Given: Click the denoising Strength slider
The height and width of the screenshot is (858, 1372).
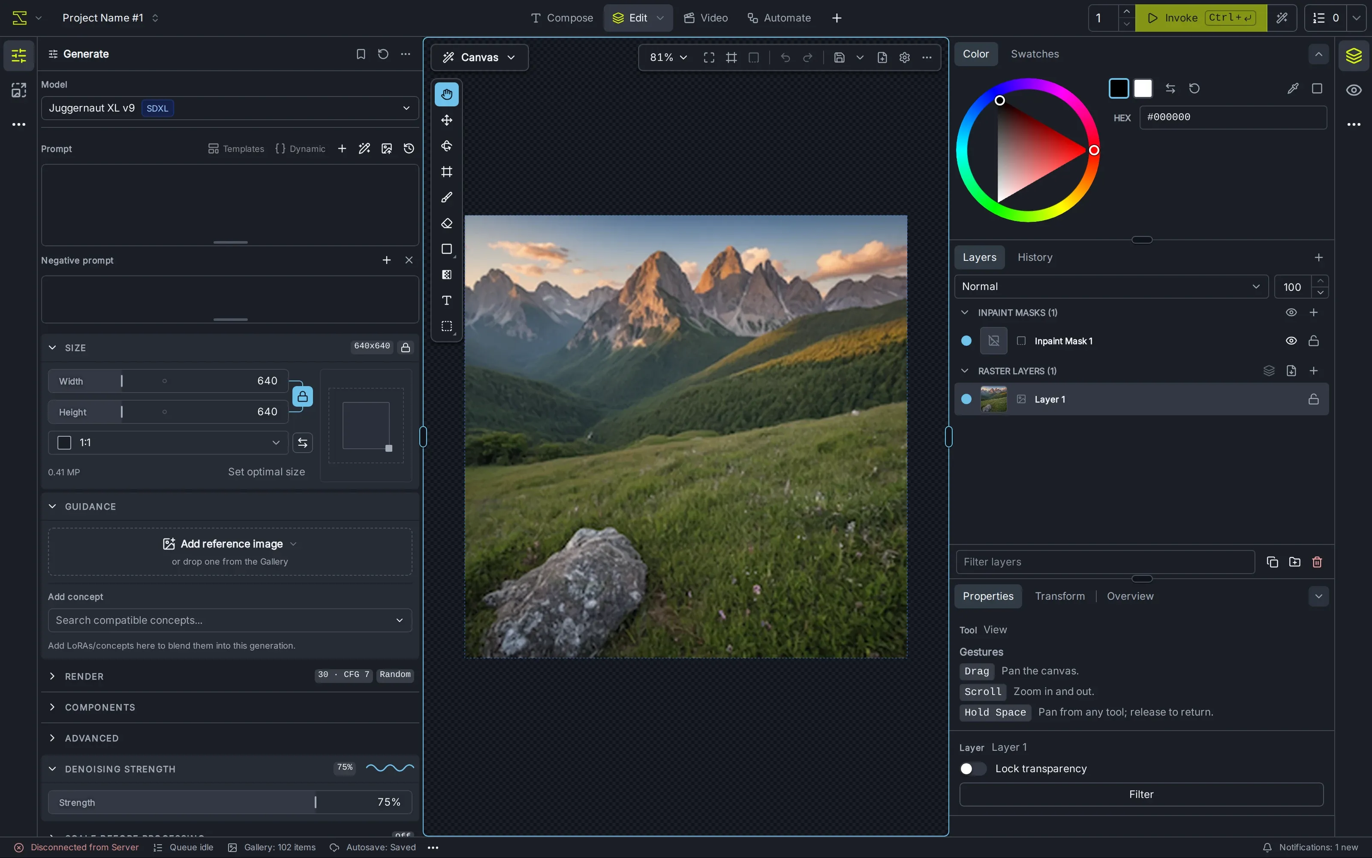Looking at the screenshot, I should [230, 802].
